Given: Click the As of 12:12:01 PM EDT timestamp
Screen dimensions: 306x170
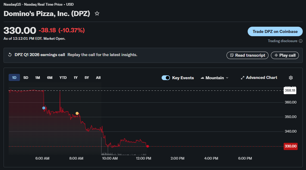Looking at the screenshot, I should (34, 39).
